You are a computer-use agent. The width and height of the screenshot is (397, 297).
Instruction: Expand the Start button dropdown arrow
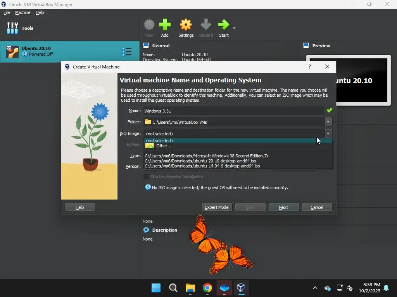tap(234, 28)
